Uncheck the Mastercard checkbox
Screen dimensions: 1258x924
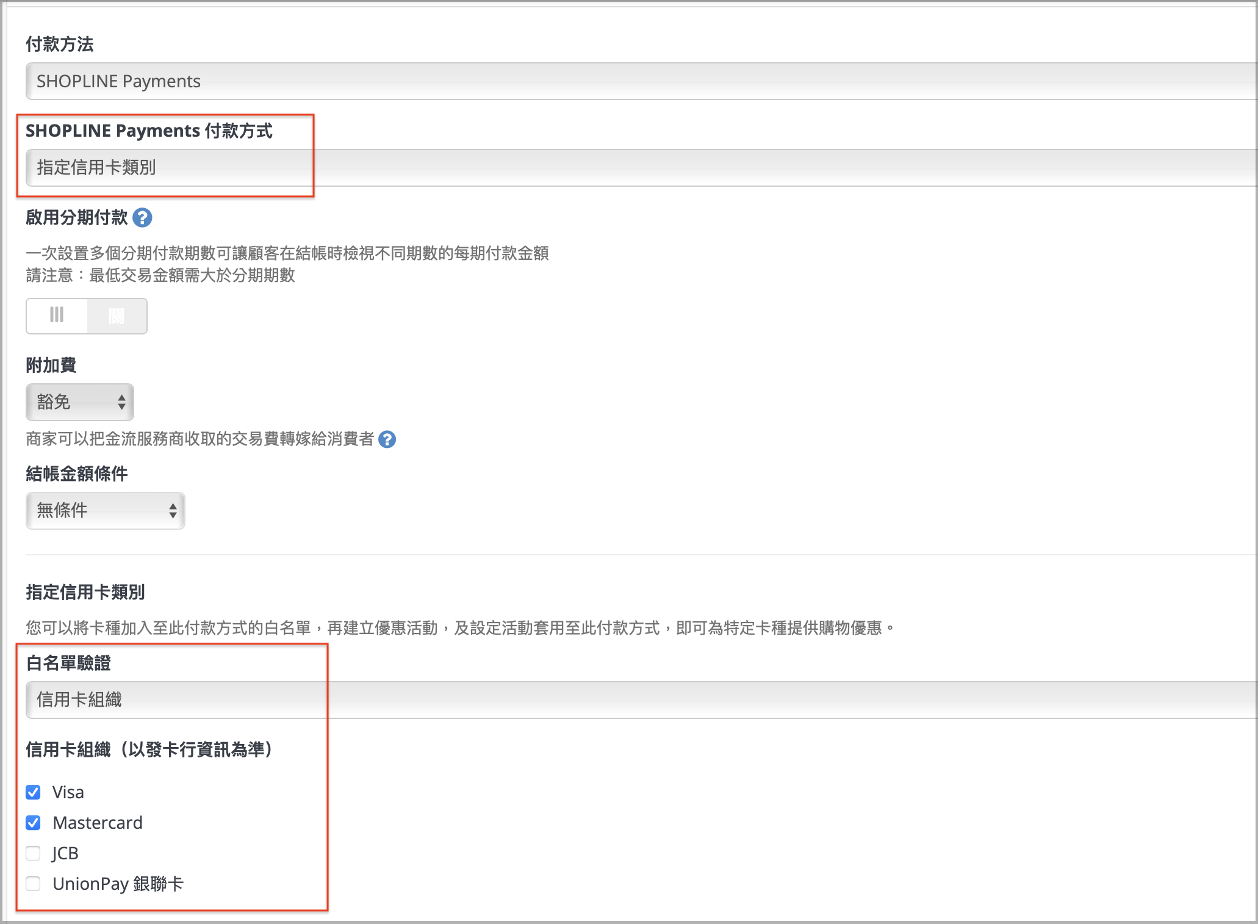coord(34,823)
